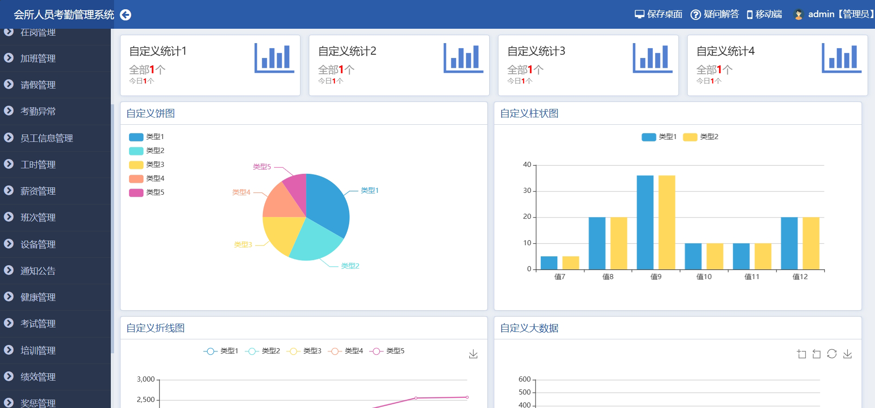Click the zoom reset icon in 自定义大数据

(x=817, y=354)
